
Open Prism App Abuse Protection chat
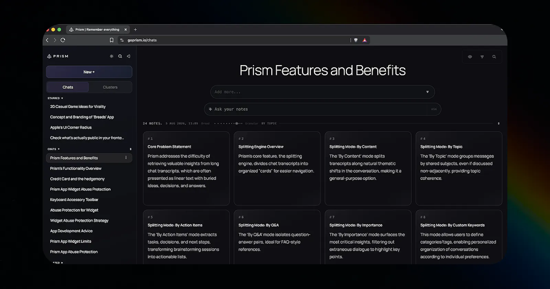(74, 252)
